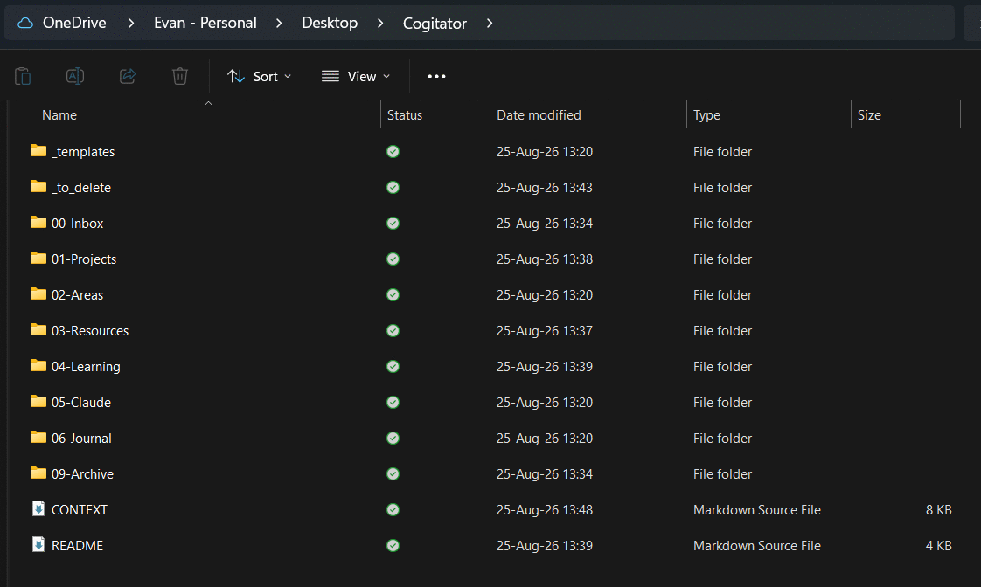Click sync status icon for CONTEXT file
This screenshot has width=981, height=587.
[x=393, y=509]
